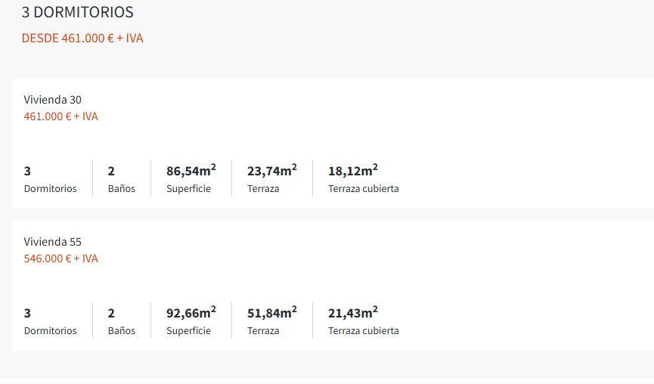Click the 18,12m² Terraza cubierta value

(353, 171)
